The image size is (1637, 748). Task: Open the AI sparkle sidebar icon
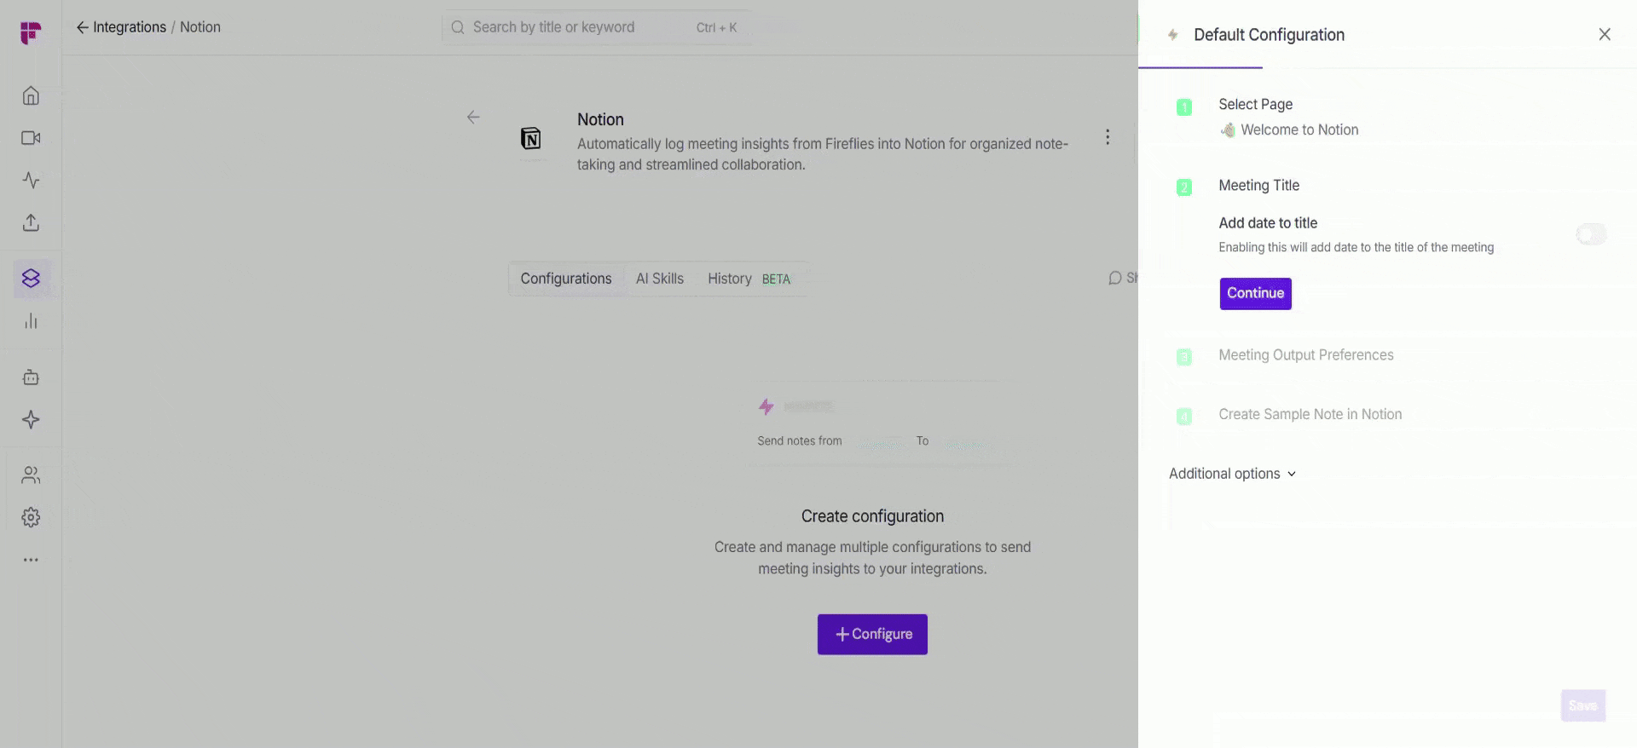point(31,420)
